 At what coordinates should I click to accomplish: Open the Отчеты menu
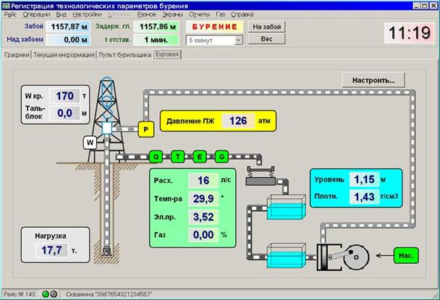(199, 14)
